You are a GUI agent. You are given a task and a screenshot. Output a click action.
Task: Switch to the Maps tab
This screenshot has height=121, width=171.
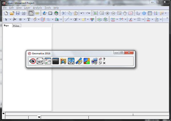point(6,26)
